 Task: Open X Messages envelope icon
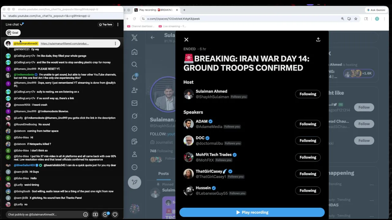134,103
